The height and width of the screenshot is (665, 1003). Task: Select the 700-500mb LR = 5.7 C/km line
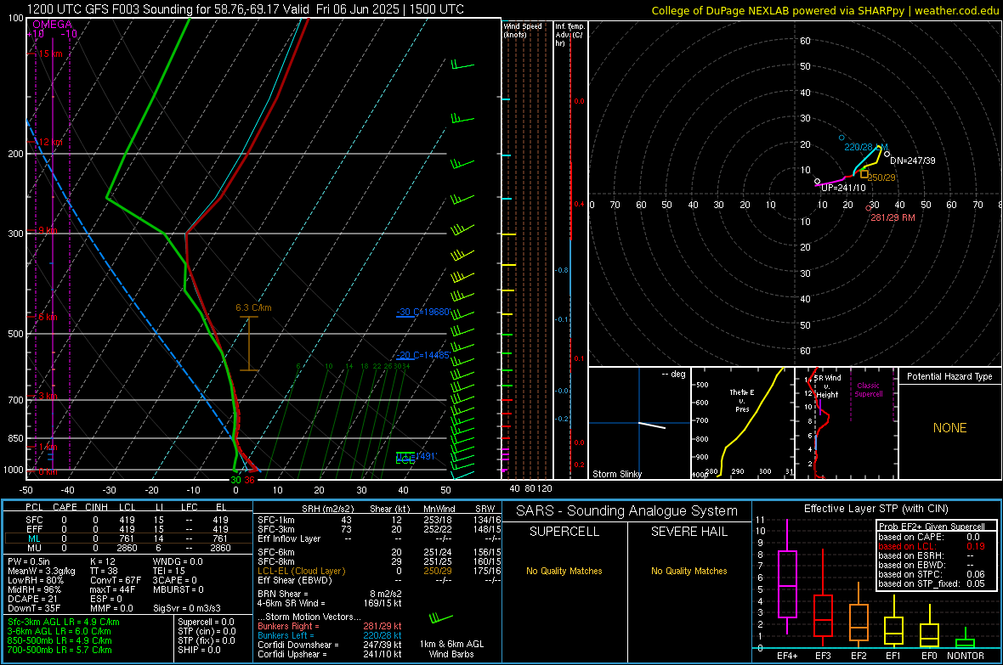click(59, 650)
